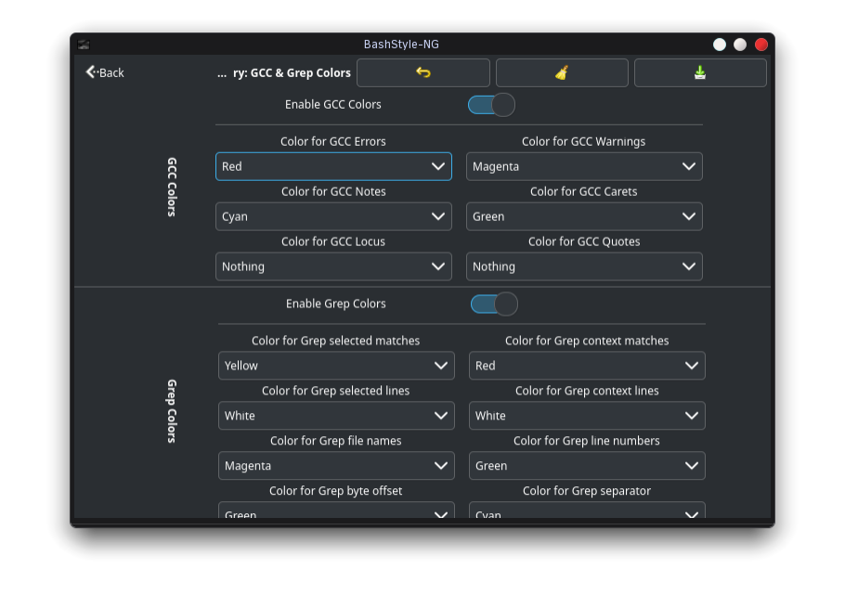Click the 'Color for GCC Warnings' label

point(584,142)
